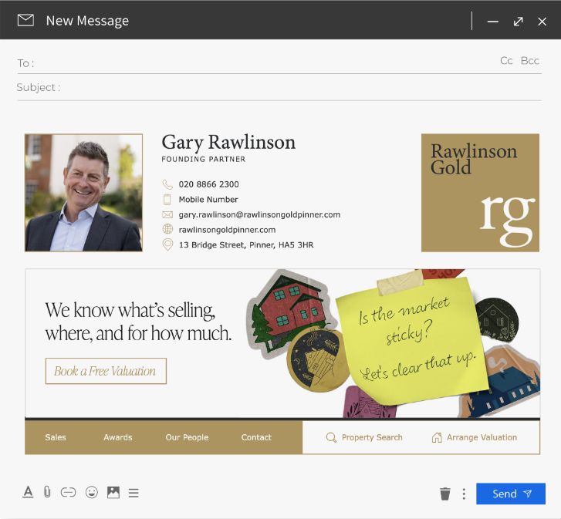Click the address 13 Bridge Street, Pinner

click(x=246, y=244)
